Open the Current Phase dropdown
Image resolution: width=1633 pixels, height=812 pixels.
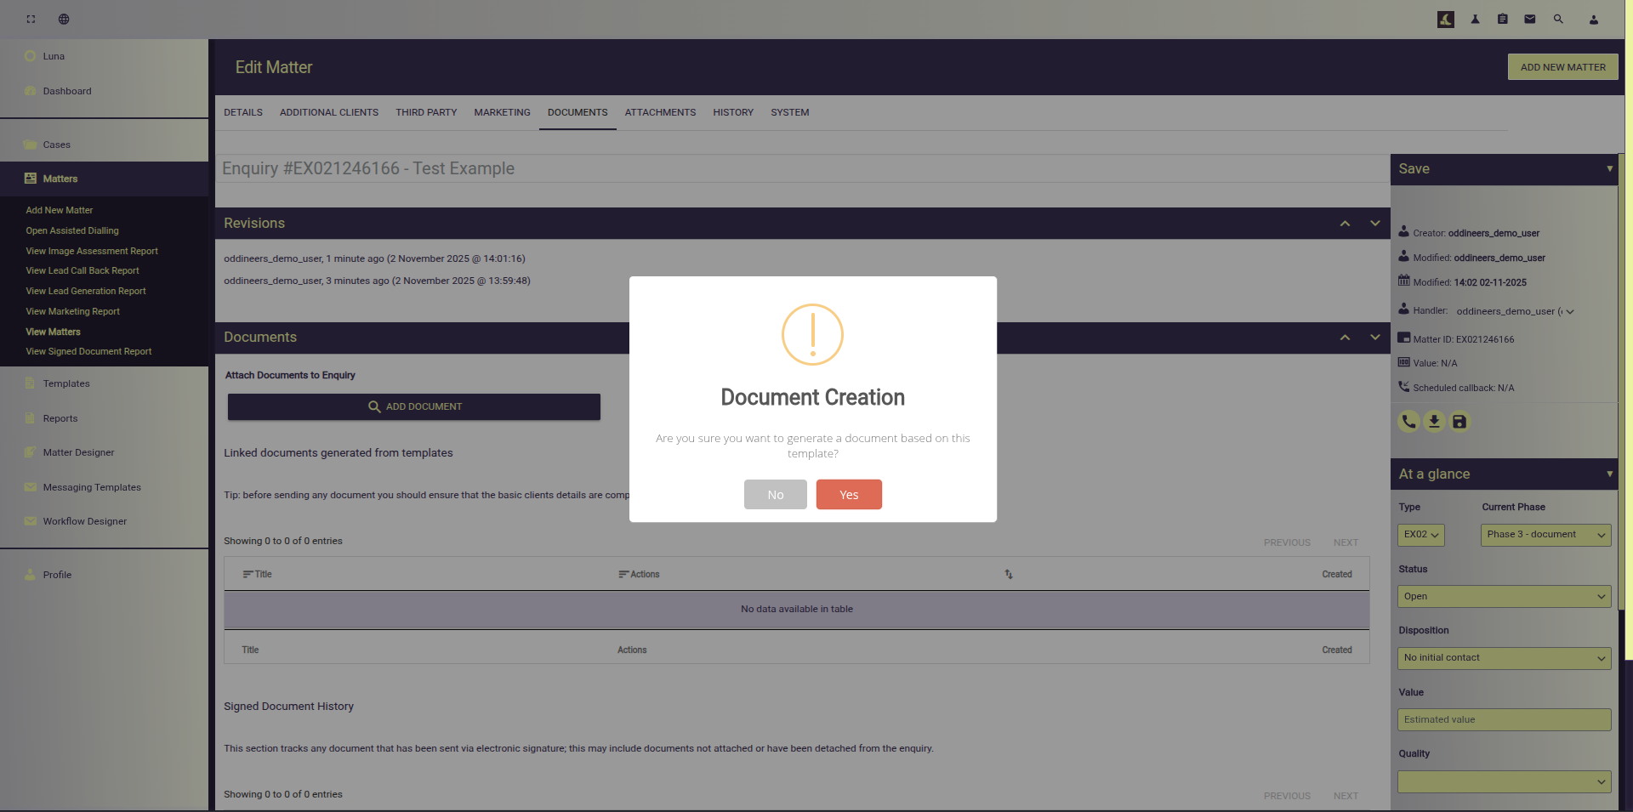pyautogui.click(x=1545, y=535)
